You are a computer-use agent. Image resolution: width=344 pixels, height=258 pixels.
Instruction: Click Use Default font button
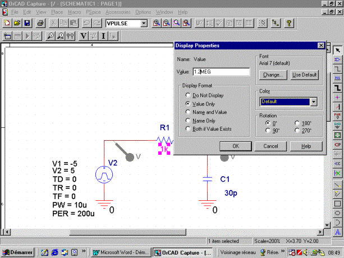305,75
